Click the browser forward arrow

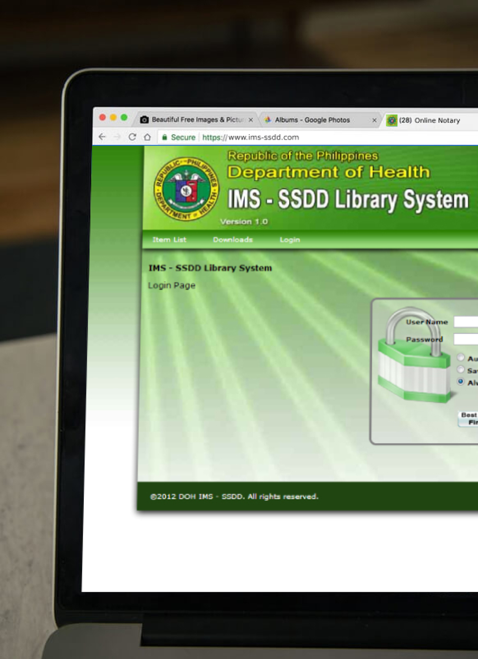click(x=117, y=137)
